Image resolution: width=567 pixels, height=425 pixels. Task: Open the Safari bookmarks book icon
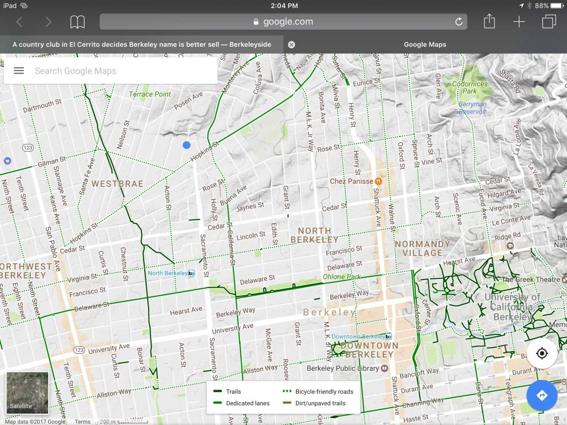(x=78, y=22)
